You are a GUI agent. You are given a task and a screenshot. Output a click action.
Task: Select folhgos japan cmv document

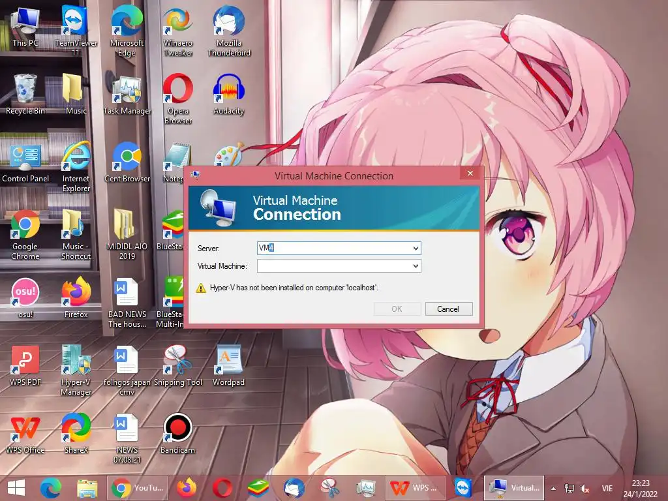point(127,370)
